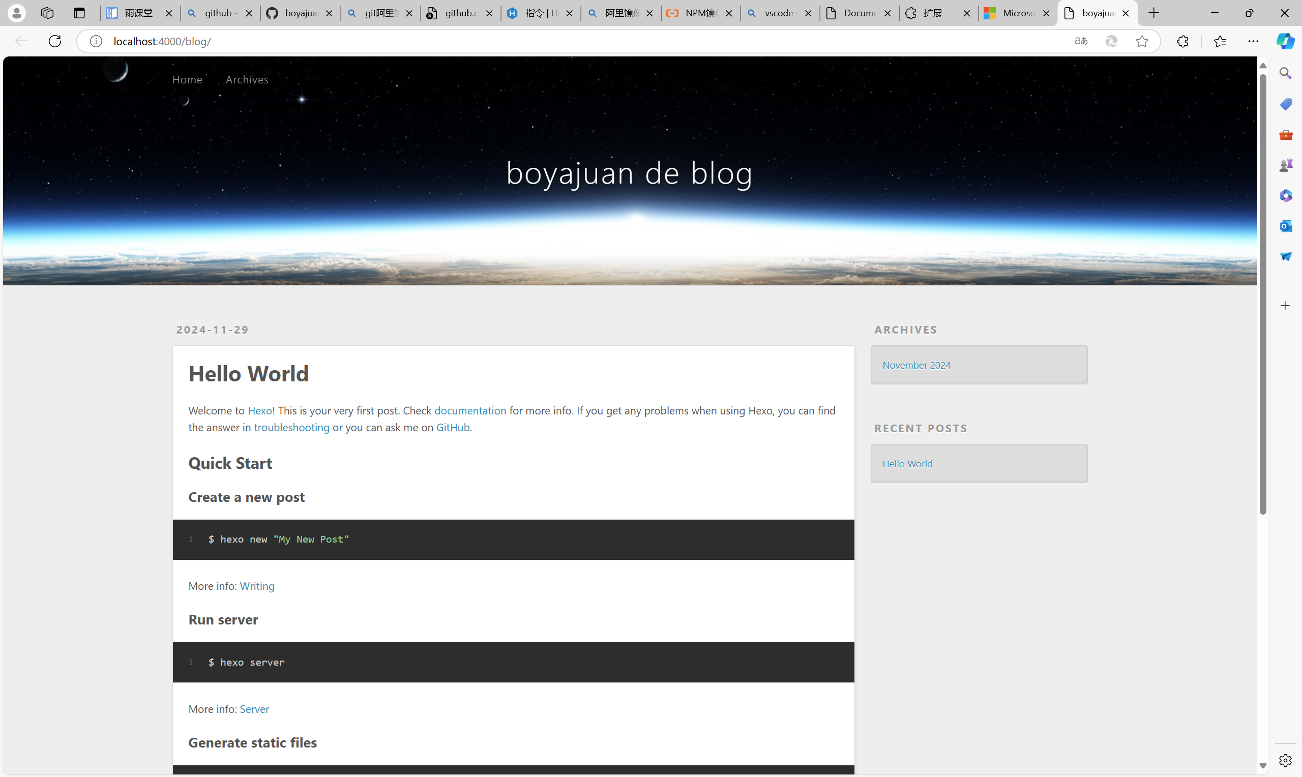Add this page to favorites (star icon)
1302x777 pixels.
pyautogui.click(x=1142, y=41)
